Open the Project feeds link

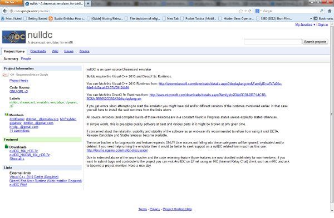pyautogui.click(x=19, y=81)
